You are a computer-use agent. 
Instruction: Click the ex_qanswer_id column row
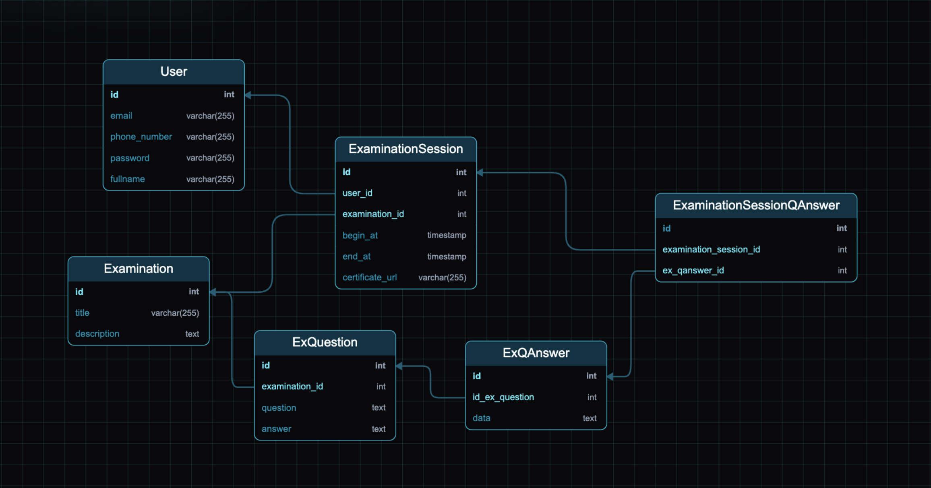(693, 271)
